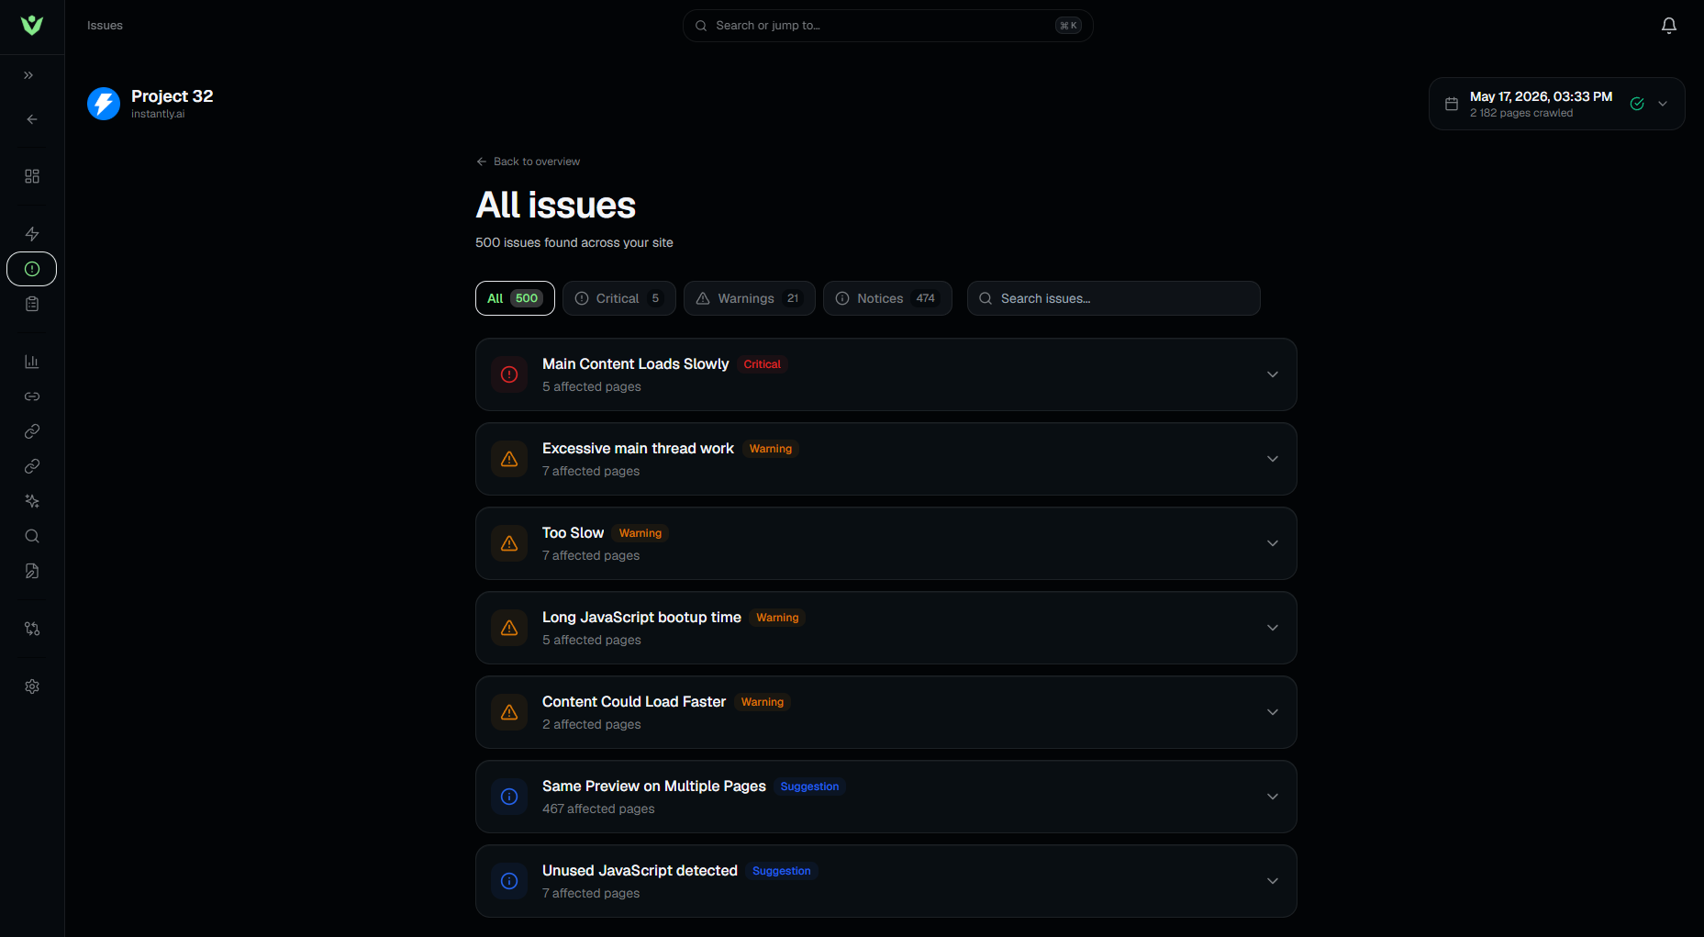Click the ⌘K shortcut badge
Image resolution: width=1704 pixels, height=937 pixels.
(x=1068, y=26)
